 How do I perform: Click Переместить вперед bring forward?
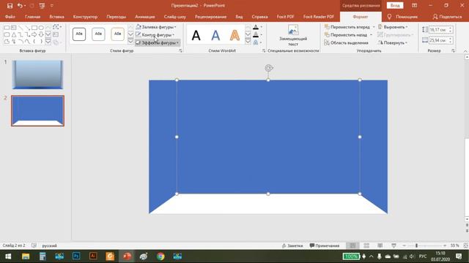[347, 27]
